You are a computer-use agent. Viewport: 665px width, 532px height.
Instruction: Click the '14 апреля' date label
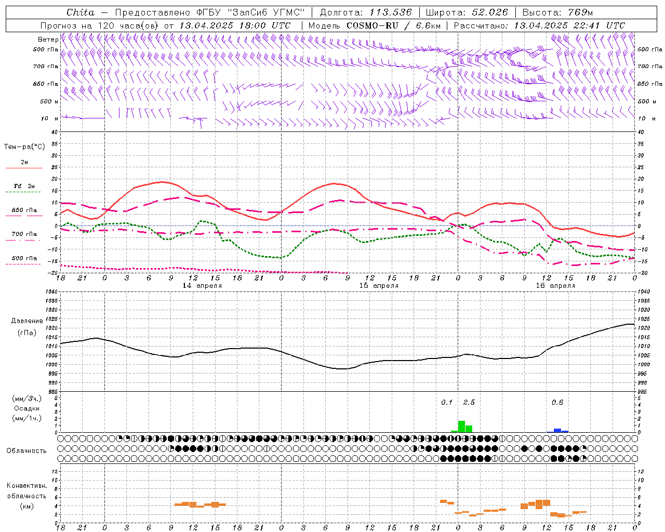[x=202, y=286]
